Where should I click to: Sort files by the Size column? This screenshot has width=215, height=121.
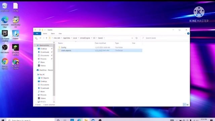click(x=134, y=43)
